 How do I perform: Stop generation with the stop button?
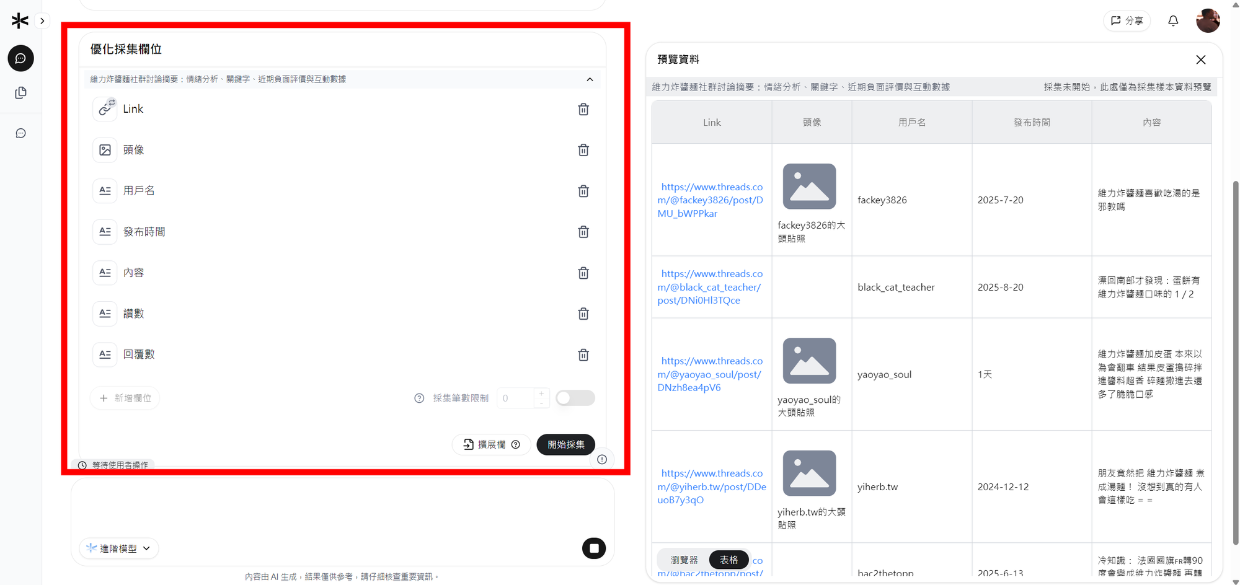point(594,548)
